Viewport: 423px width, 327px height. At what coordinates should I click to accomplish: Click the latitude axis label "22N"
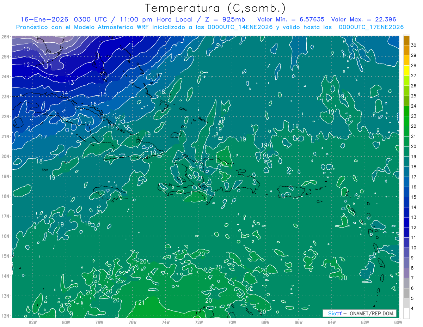5,116
